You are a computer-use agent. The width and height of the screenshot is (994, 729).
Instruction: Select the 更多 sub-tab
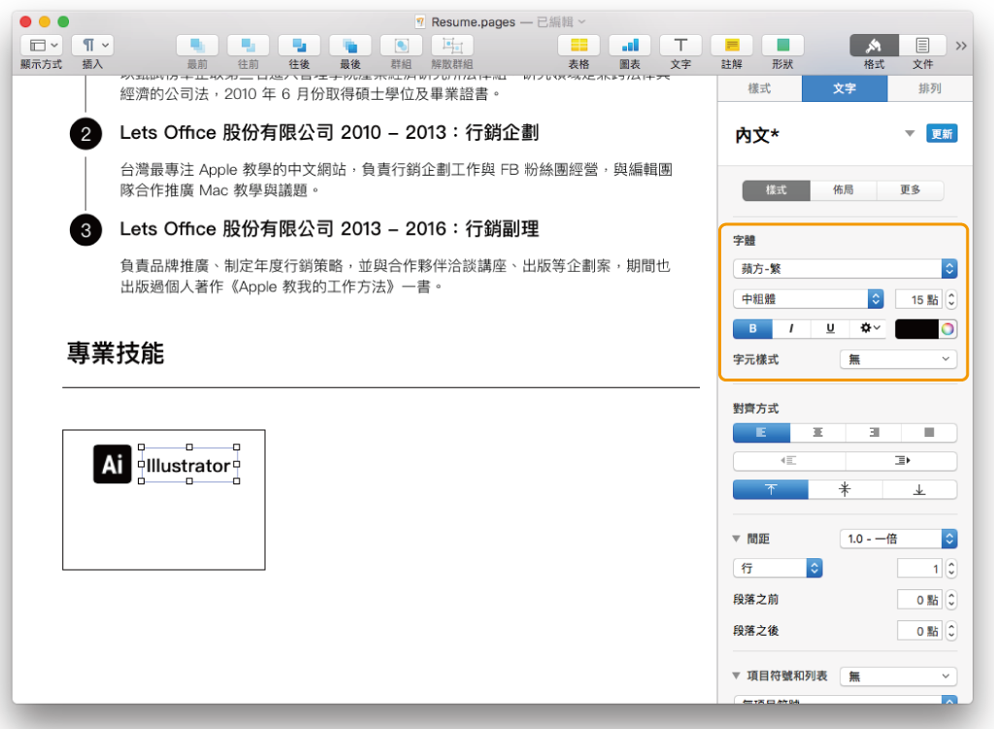click(x=911, y=190)
